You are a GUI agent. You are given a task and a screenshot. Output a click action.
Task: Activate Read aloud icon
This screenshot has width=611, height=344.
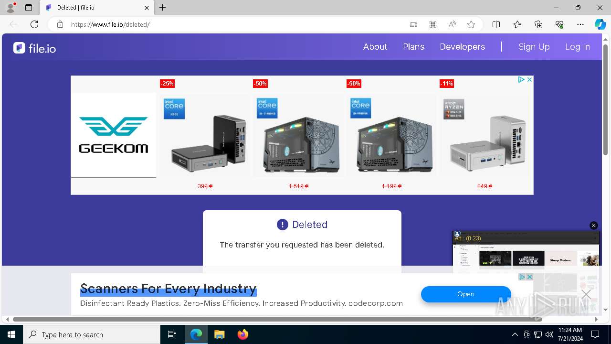tap(452, 24)
